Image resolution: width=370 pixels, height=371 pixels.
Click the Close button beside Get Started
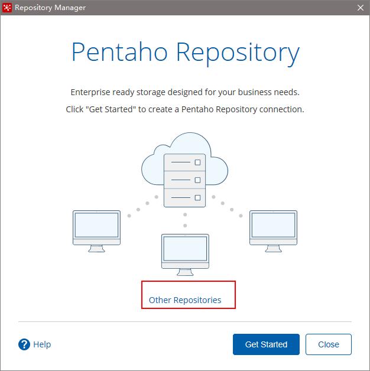(329, 344)
